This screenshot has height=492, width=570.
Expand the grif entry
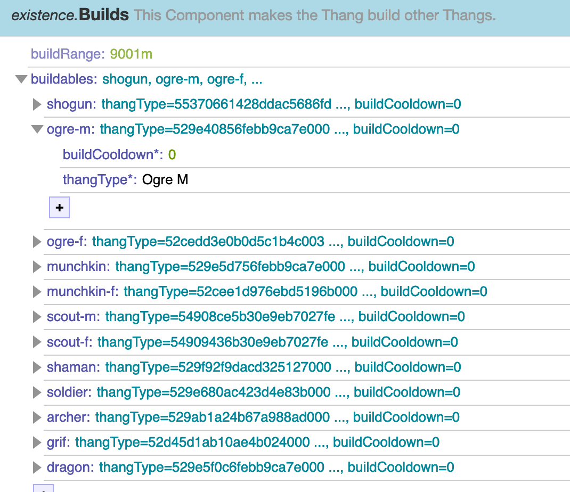click(37, 442)
